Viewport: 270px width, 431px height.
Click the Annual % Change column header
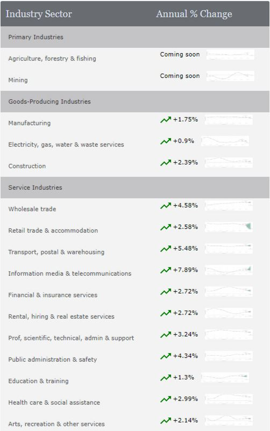pos(194,14)
